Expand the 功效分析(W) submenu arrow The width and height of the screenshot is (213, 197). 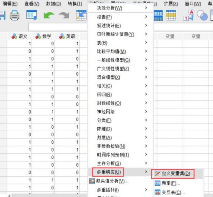click(146, 8)
